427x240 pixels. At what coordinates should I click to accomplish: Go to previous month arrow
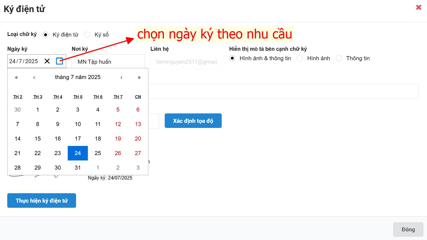click(34, 77)
